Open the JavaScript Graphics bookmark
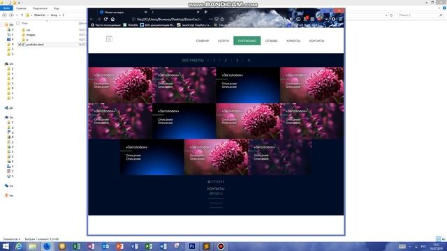Screen dimensions: 447x251 [194, 25]
